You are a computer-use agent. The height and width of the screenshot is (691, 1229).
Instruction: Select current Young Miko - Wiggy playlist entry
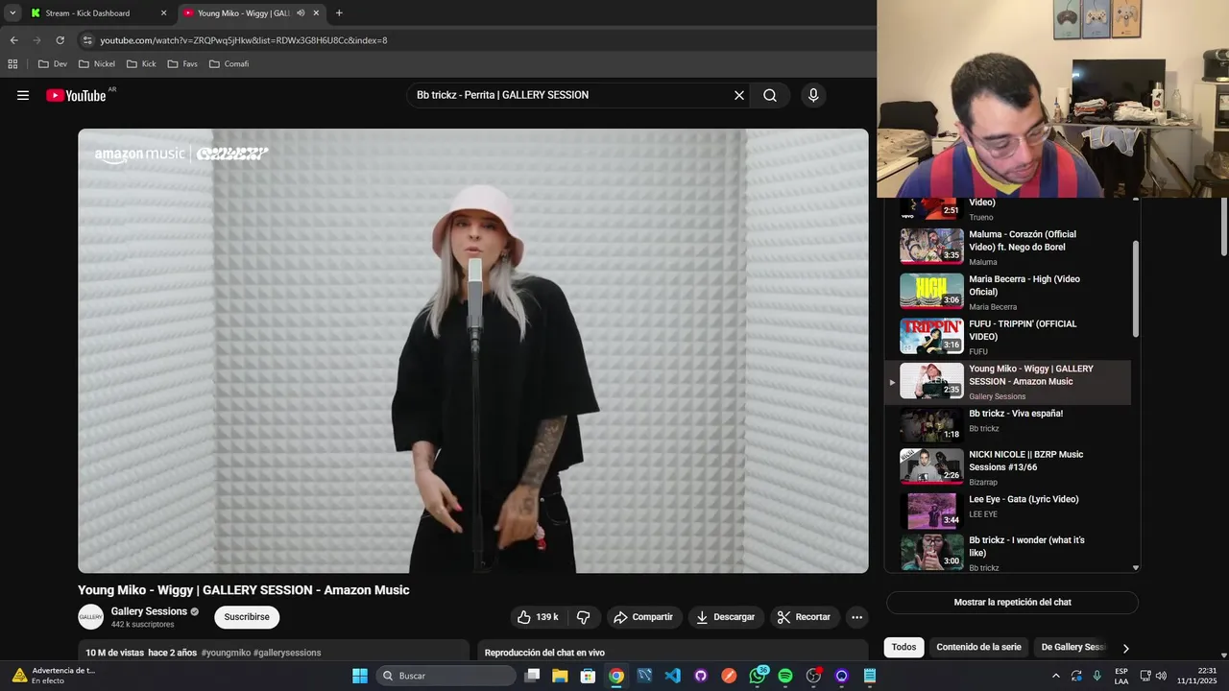pyautogui.click(x=1008, y=382)
